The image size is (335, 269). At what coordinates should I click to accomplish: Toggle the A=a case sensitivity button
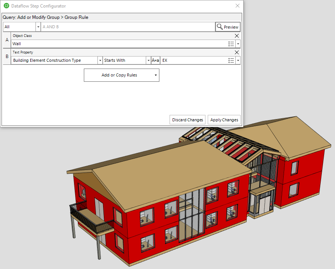point(156,60)
